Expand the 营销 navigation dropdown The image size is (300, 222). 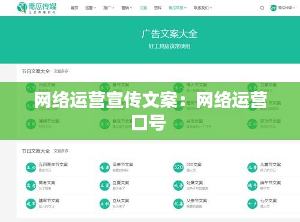click(x=127, y=8)
